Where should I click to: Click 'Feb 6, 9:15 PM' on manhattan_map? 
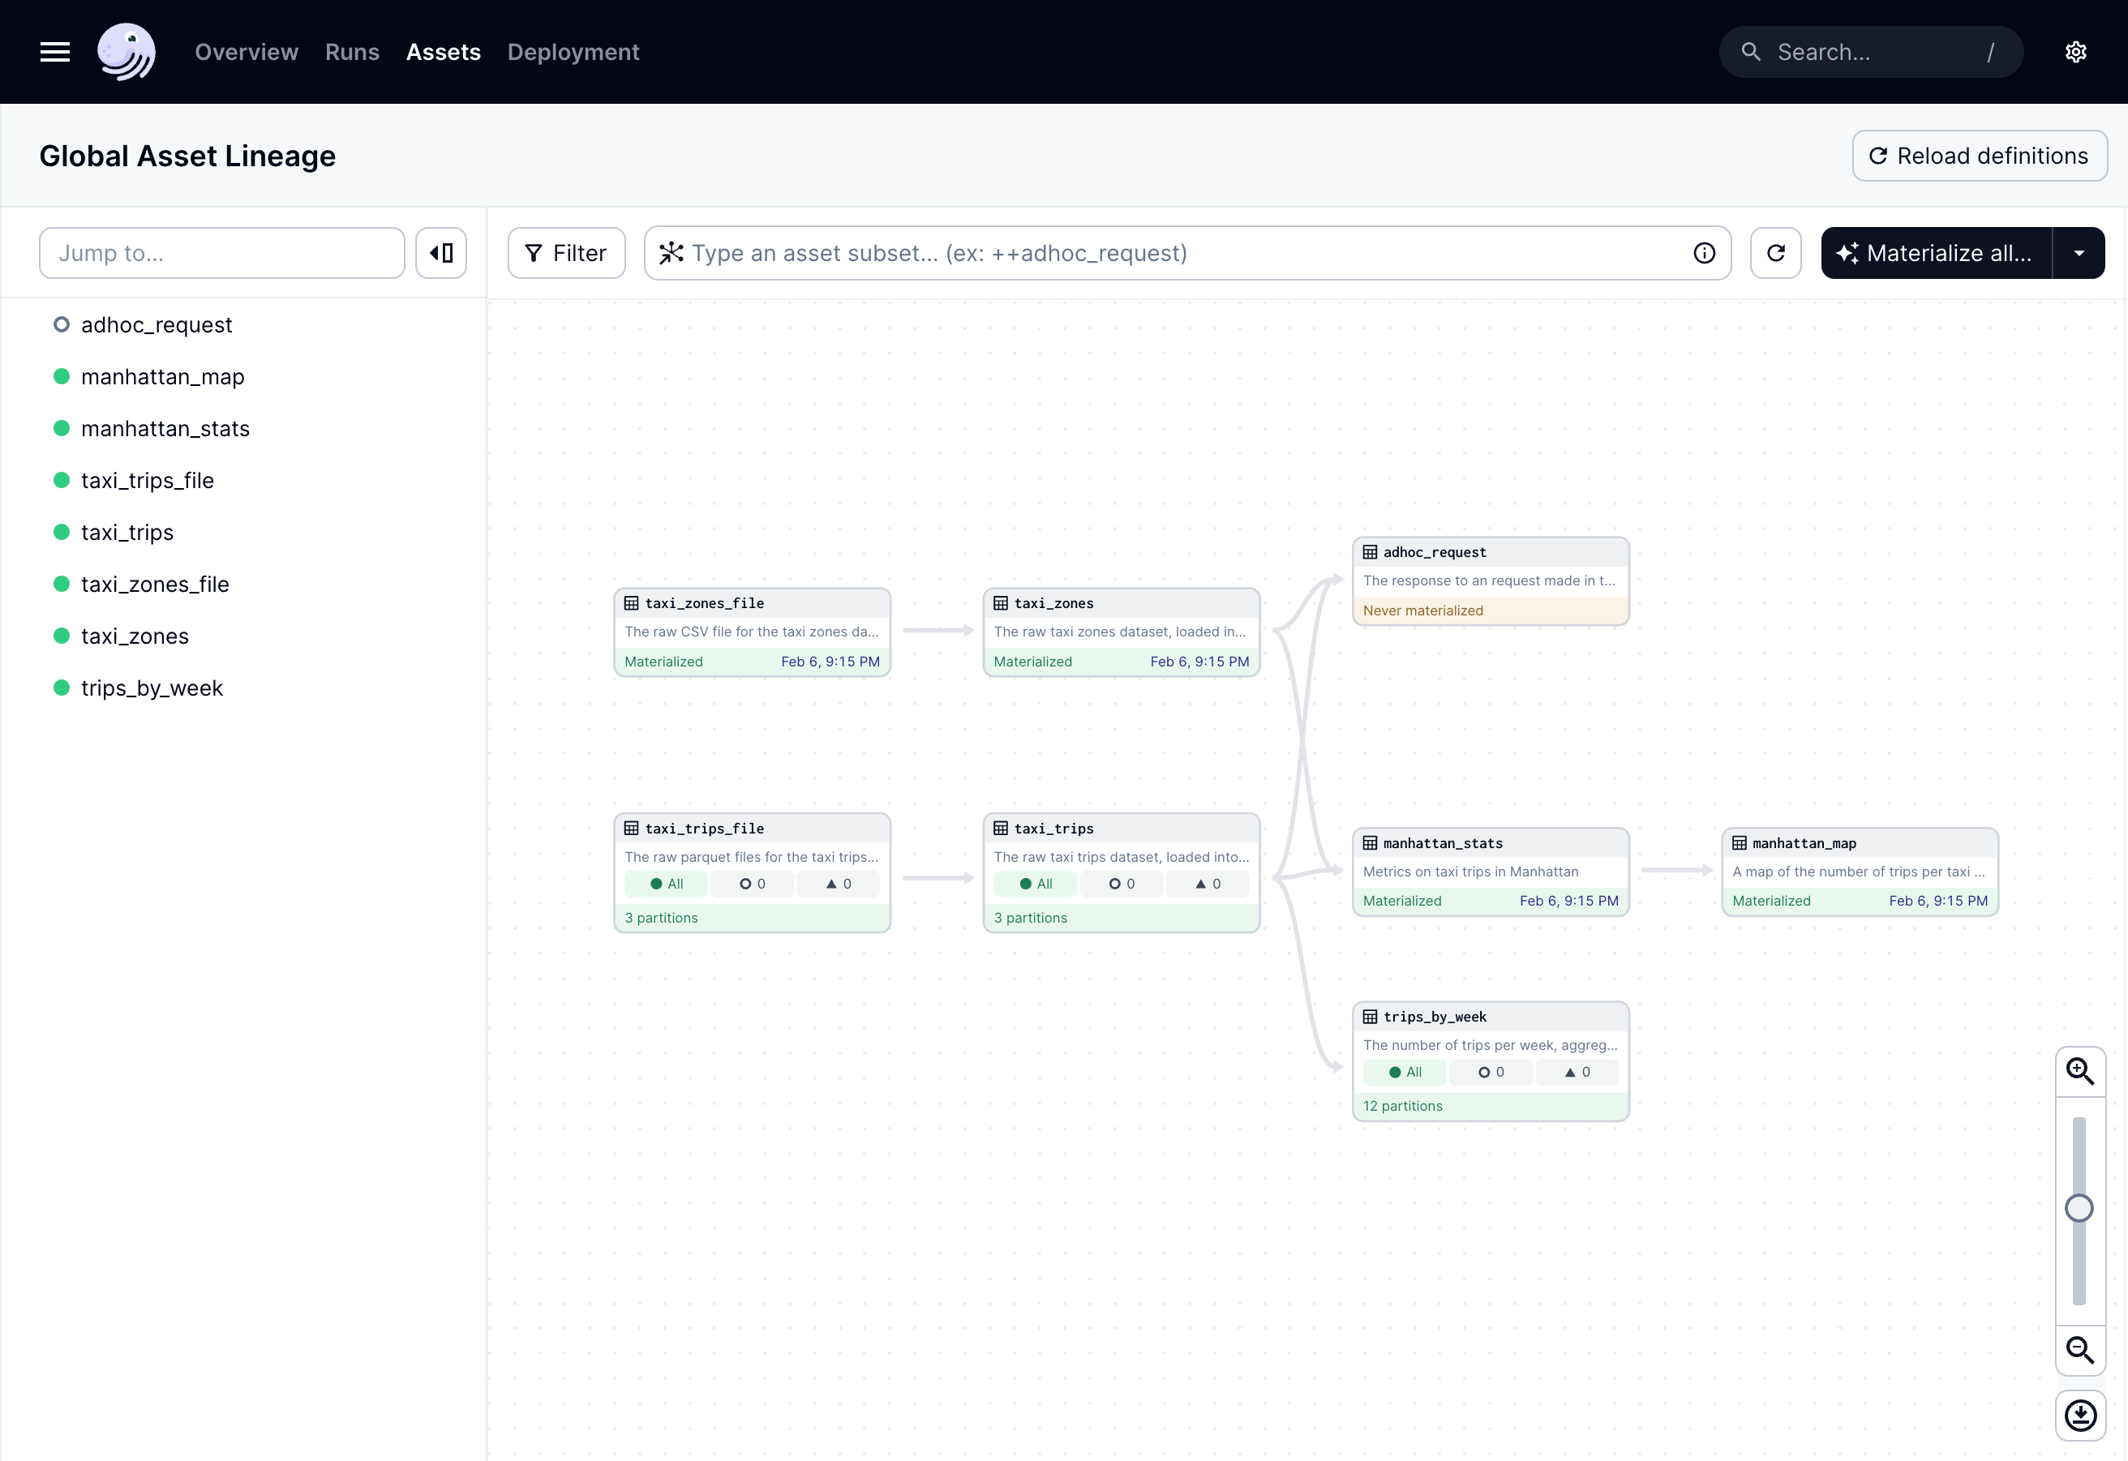(x=1938, y=901)
